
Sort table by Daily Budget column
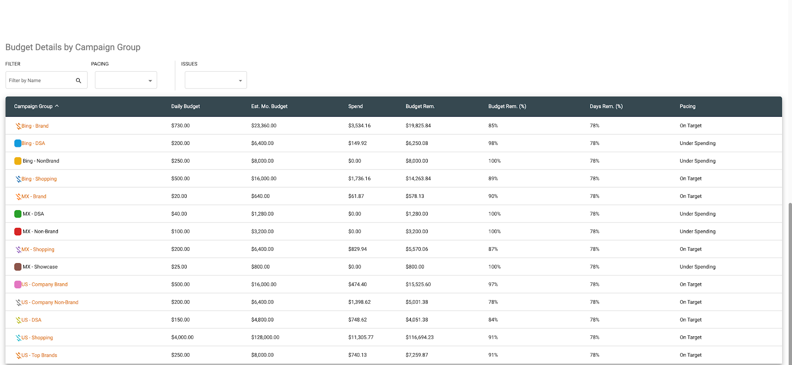(186, 106)
